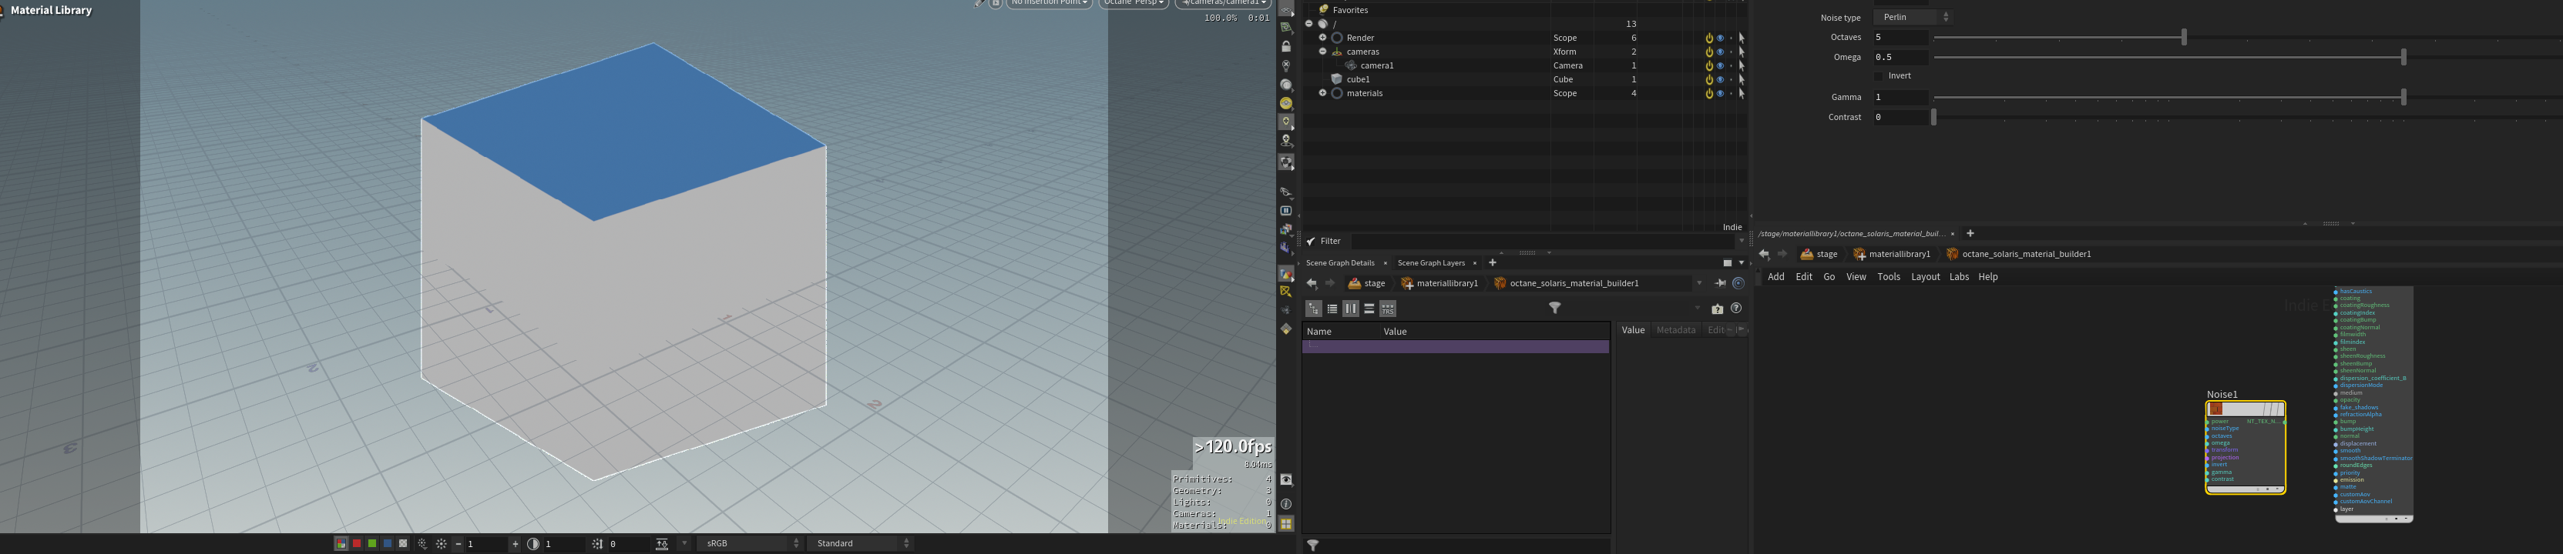Switch to Scene Graph Layers tab
This screenshot has height=554, width=2563.
coord(1431,263)
